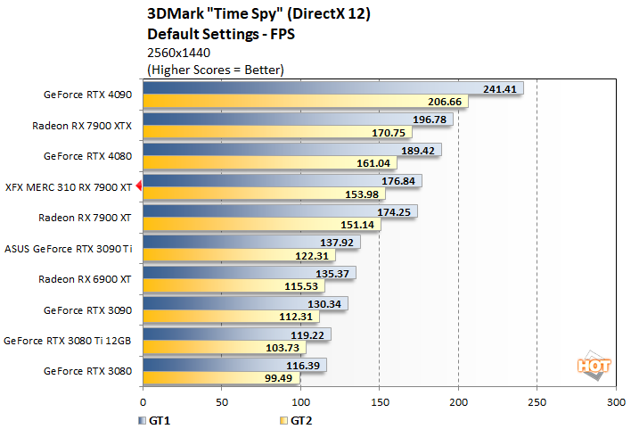The image size is (631, 429).
Task: Click the 116.39 bar value
Action: coord(303,366)
